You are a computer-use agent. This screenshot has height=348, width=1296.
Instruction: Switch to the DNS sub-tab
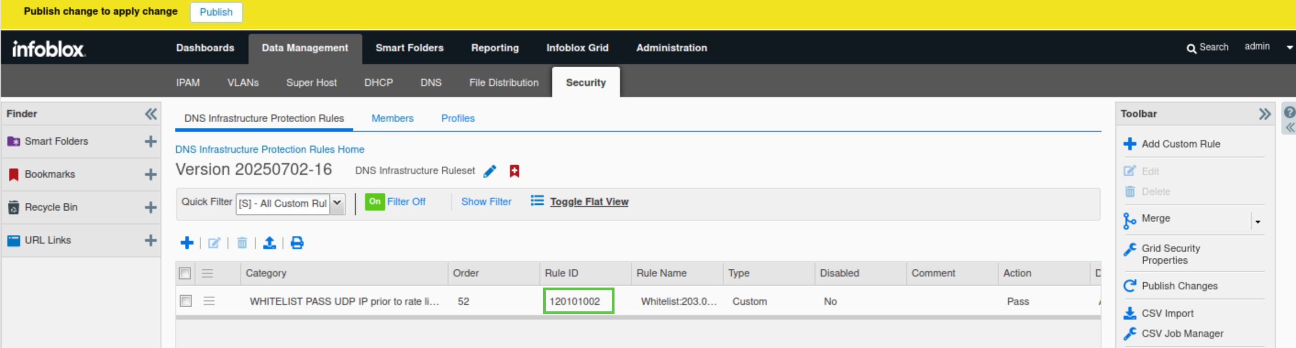[x=431, y=82]
